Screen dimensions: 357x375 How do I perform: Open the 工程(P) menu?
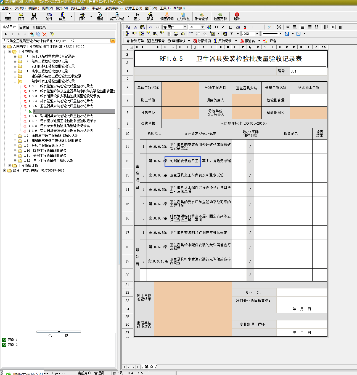coord(7,8)
